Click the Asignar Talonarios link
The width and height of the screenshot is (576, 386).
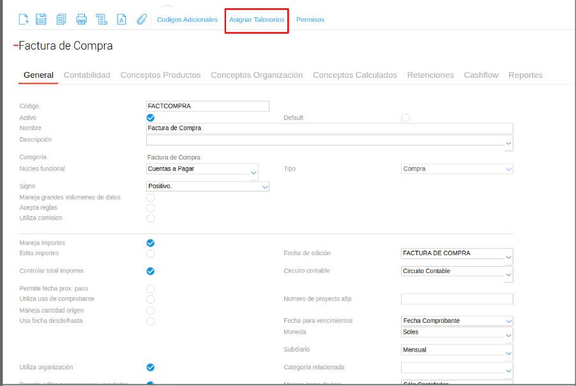pos(257,20)
